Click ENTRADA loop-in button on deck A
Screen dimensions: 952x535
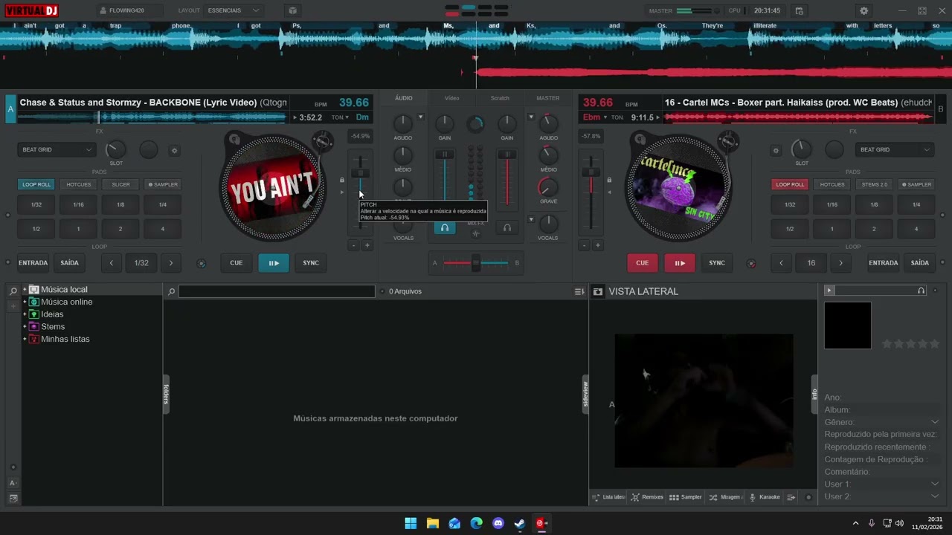coord(33,263)
